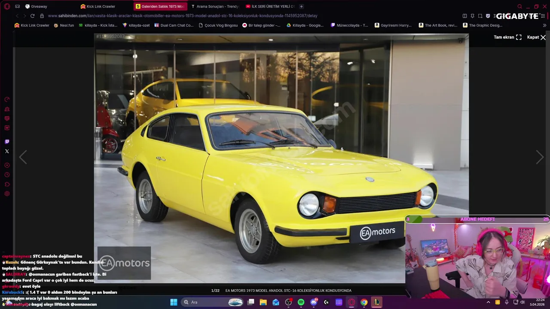Click the pinboard pin icon
This screenshot has height=309, width=550.
pos(472,16)
